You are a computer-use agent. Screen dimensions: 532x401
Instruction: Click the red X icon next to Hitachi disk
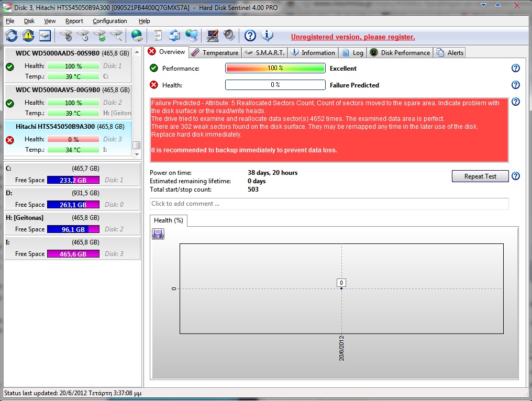(10, 140)
